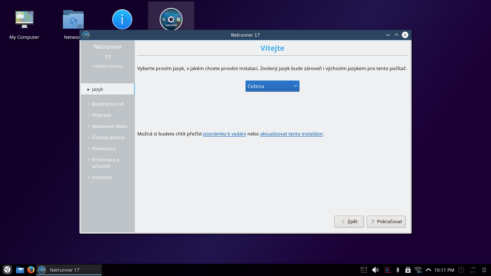The width and height of the screenshot is (491, 276).
Task: Click the Zpět back button
Action: tap(349, 221)
